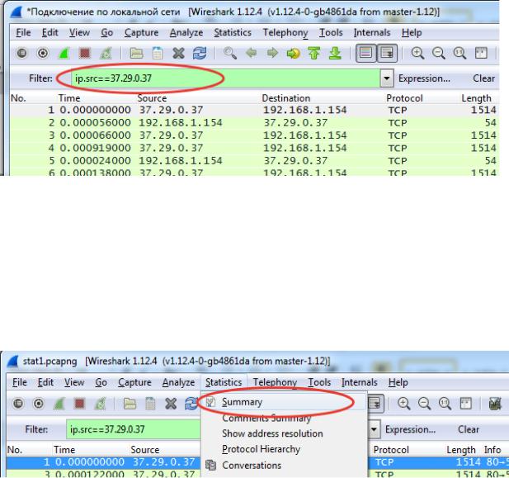Screen dimensions: 509x478
Task: Sort by the Source column in Подключение window
Action: [x=152, y=97]
